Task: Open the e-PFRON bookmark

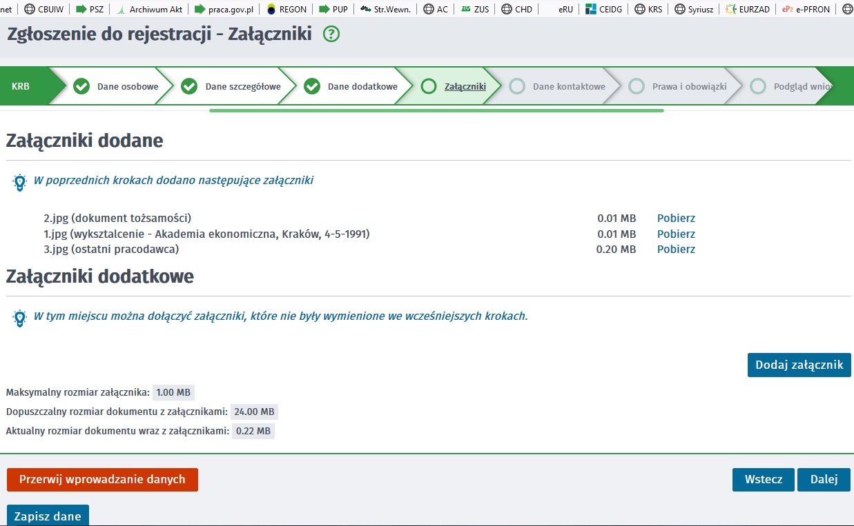Action: click(806, 9)
